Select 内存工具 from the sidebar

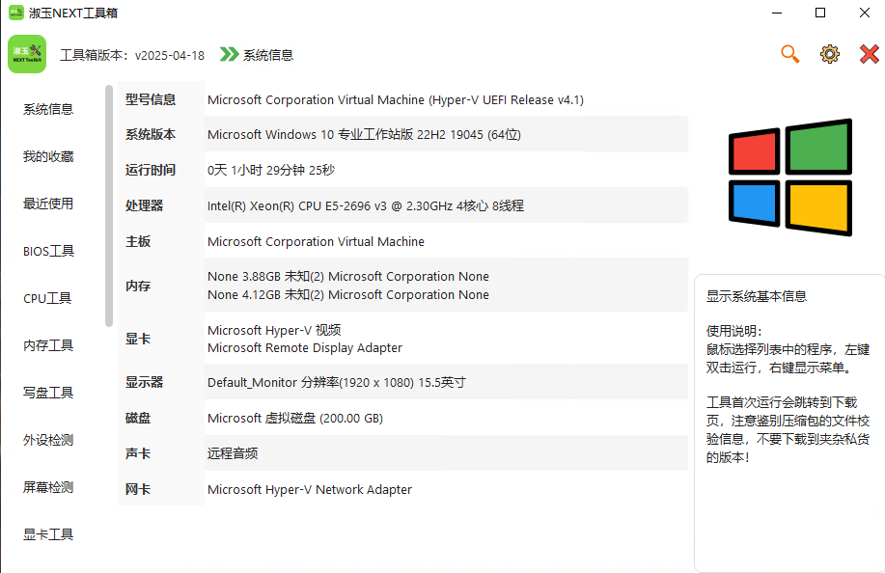(x=48, y=345)
